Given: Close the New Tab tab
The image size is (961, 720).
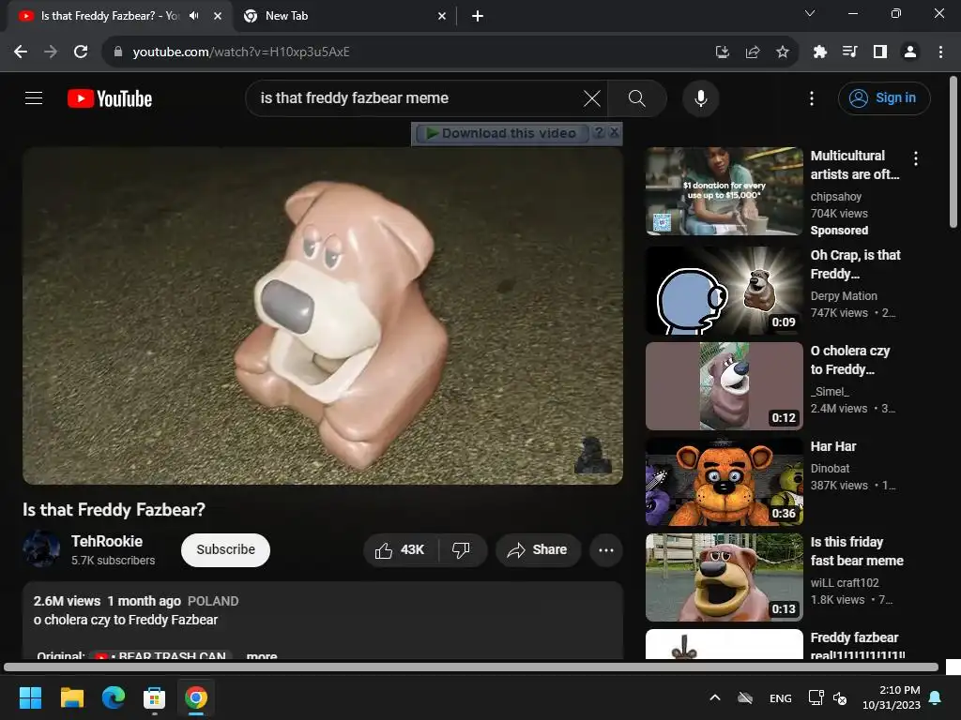Looking at the screenshot, I should 442,16.
